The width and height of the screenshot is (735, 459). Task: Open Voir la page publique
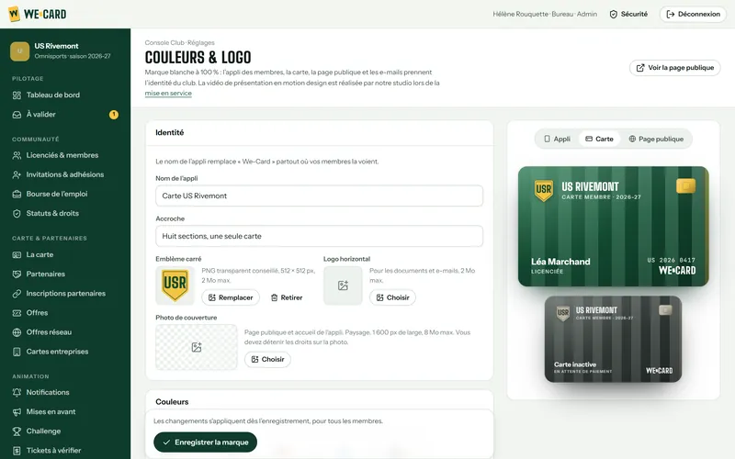point(675,67)
